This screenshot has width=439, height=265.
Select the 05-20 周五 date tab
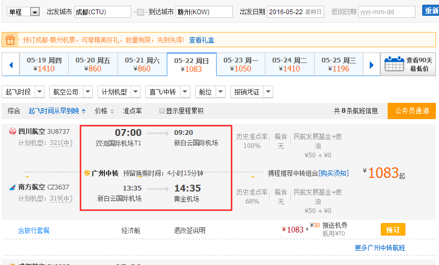(x=93, y=65)
